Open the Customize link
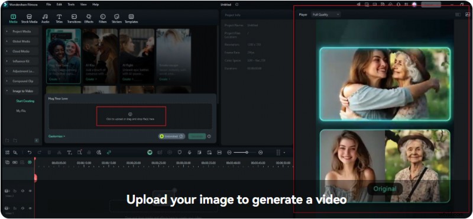The image size is (473, 219). point(57,136)
